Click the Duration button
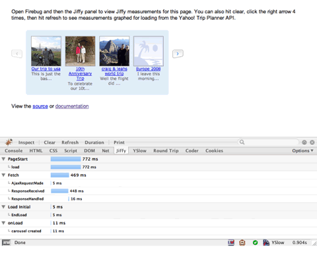317x258 pixels. click(x=94, y=143)
